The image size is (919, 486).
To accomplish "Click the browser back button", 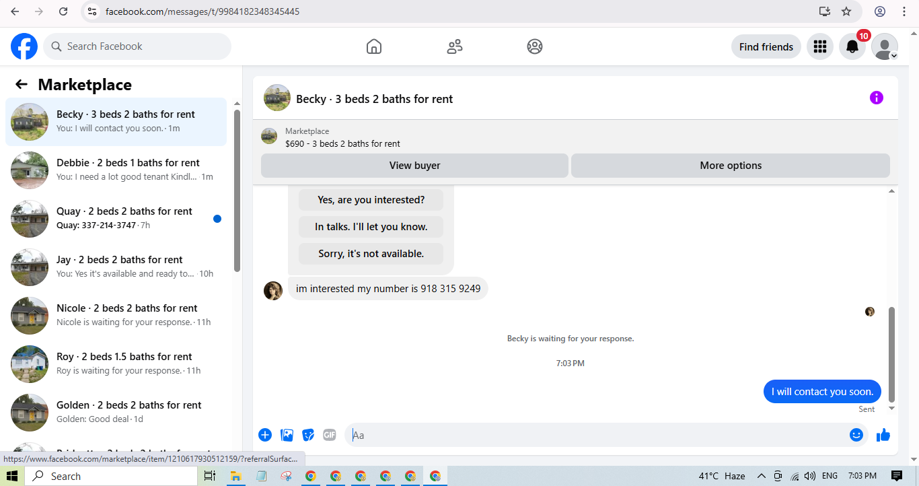I will pos(15,11).
